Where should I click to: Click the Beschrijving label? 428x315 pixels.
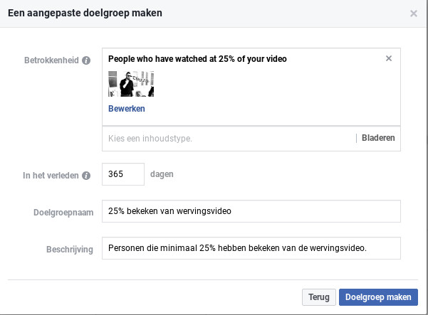tap(70, 250)
